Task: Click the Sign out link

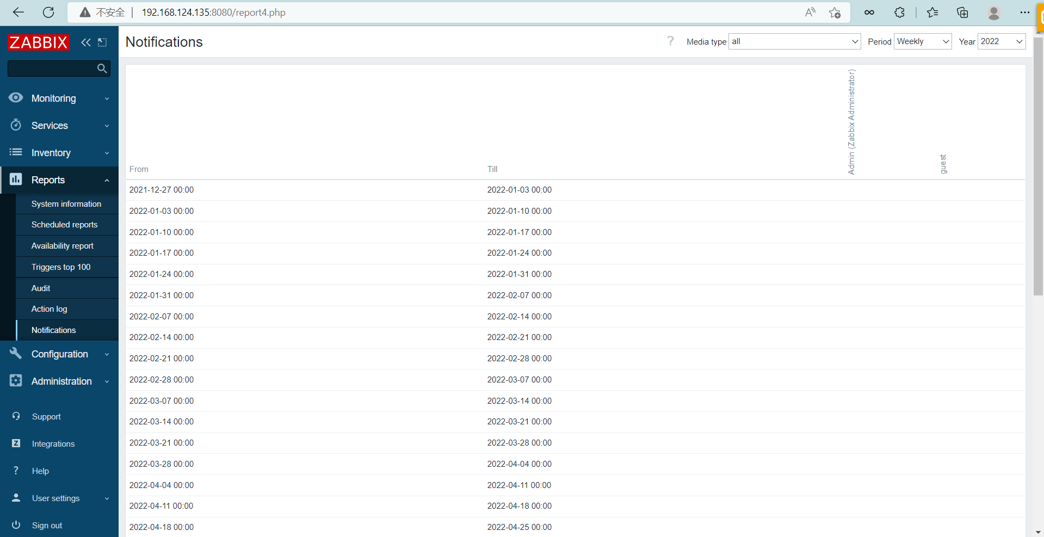Action: (47, 526)
